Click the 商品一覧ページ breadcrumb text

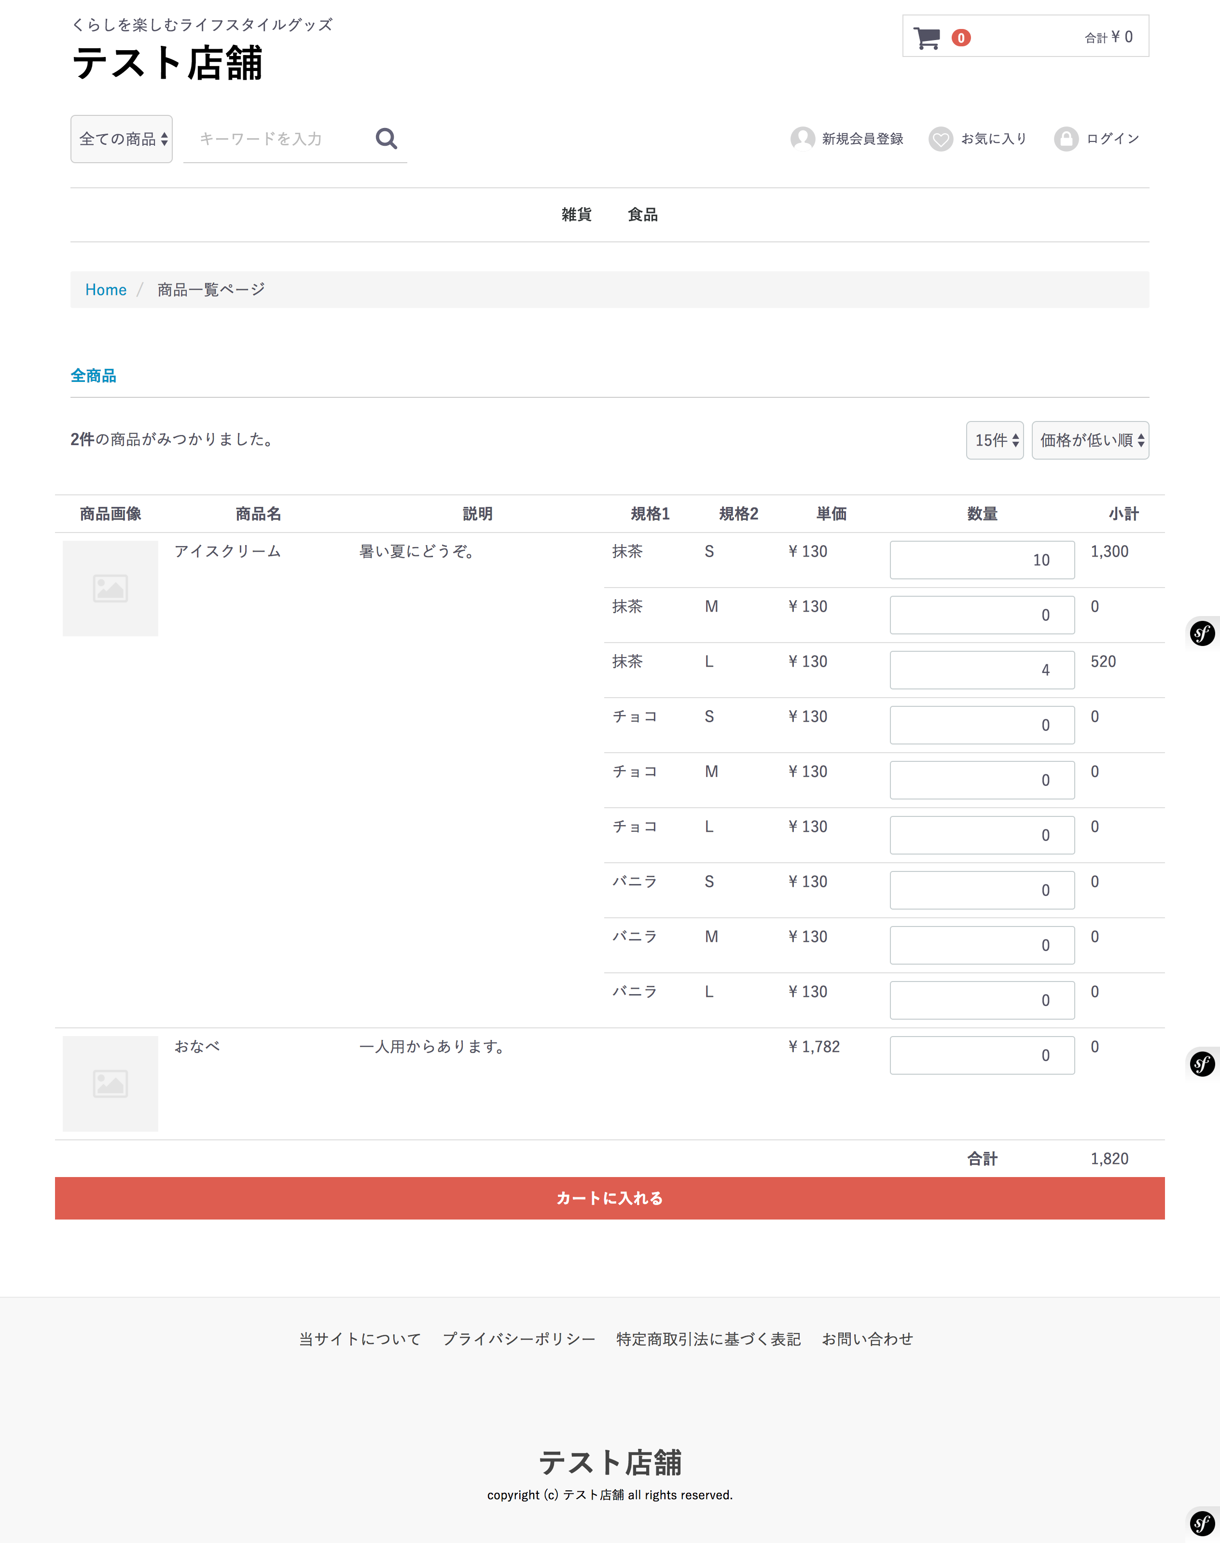pyautogui.click(x=211, y=290)
